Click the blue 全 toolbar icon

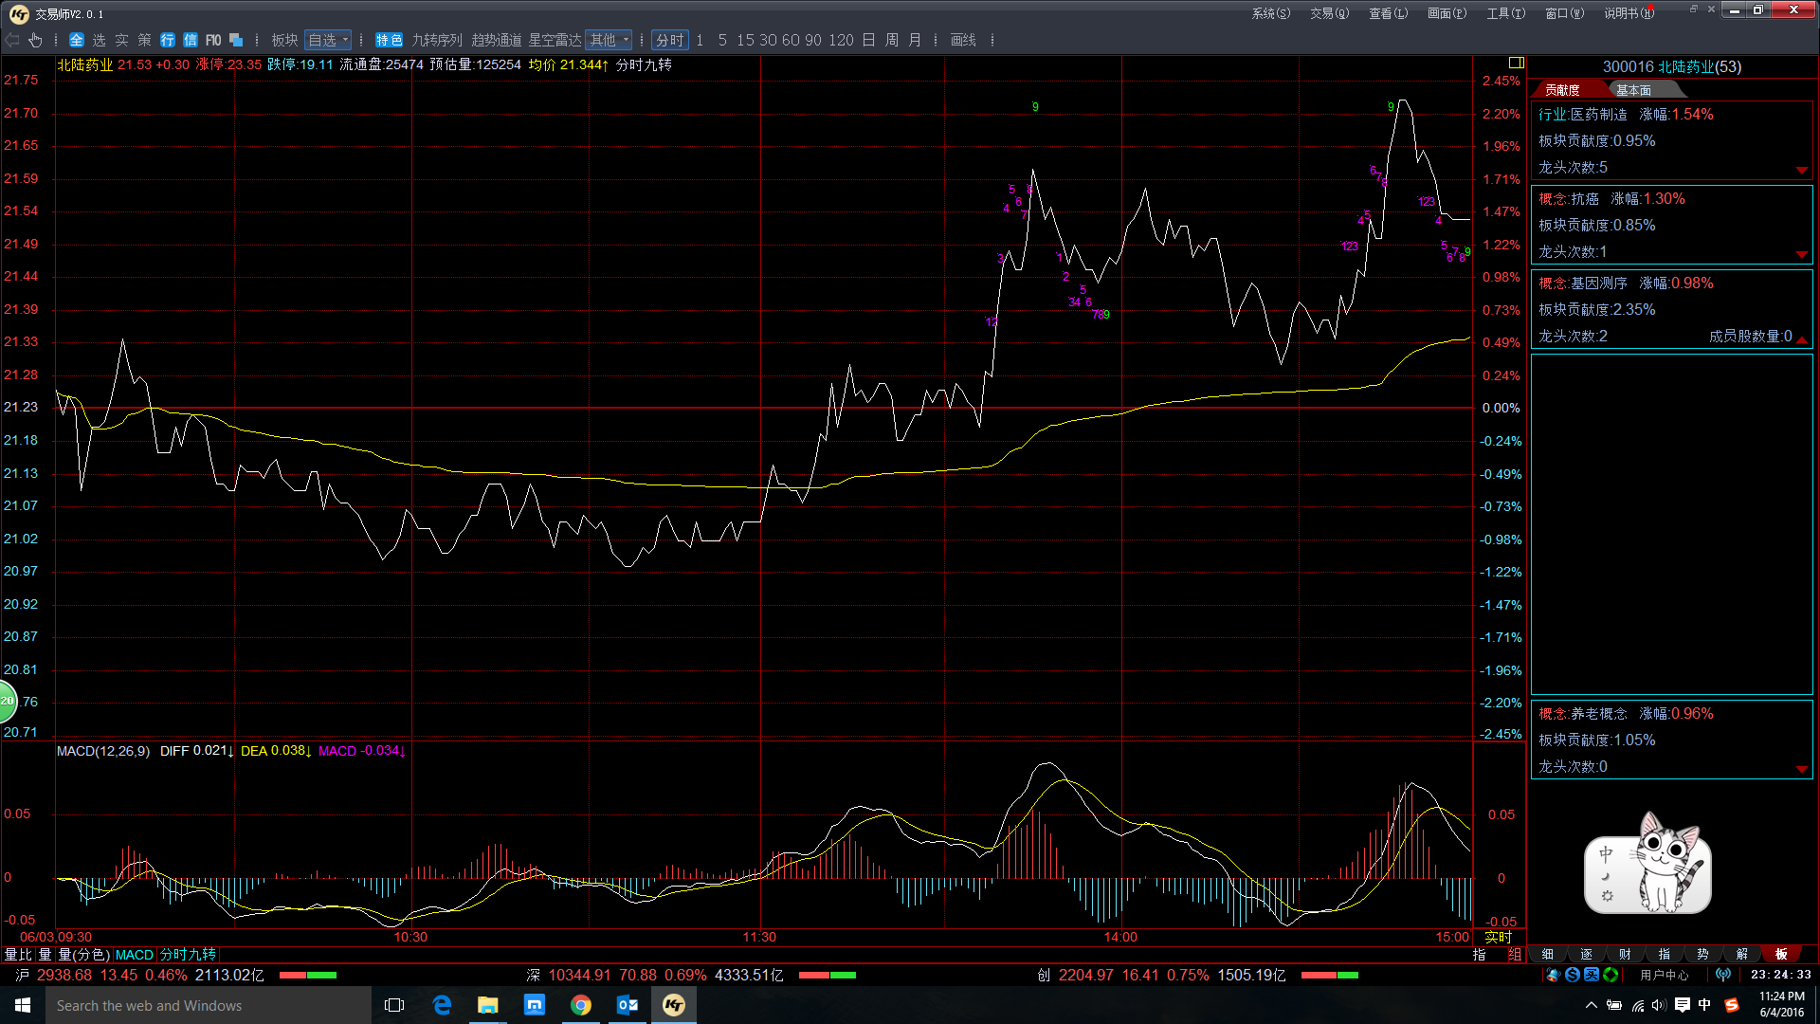(x=77, y=40)
